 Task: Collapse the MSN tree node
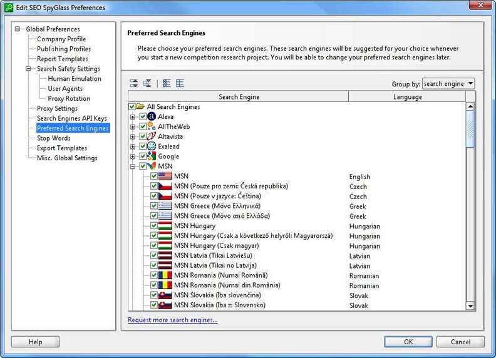[132, 166]
